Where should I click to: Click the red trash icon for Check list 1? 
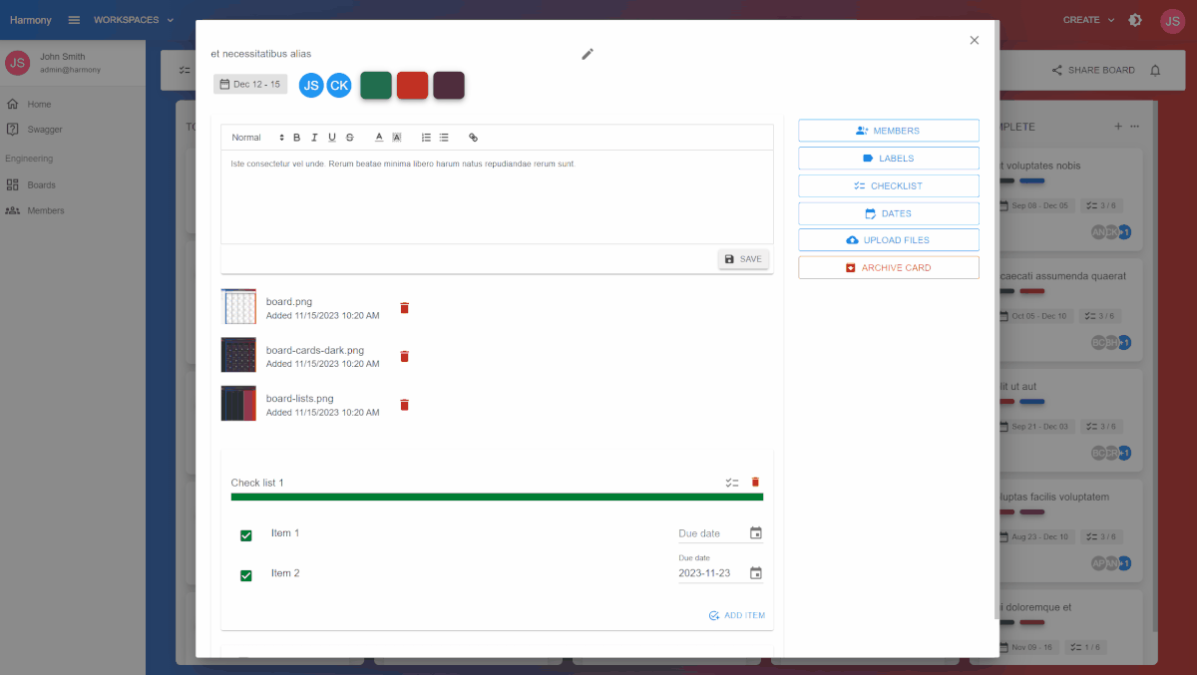(755, 483)
